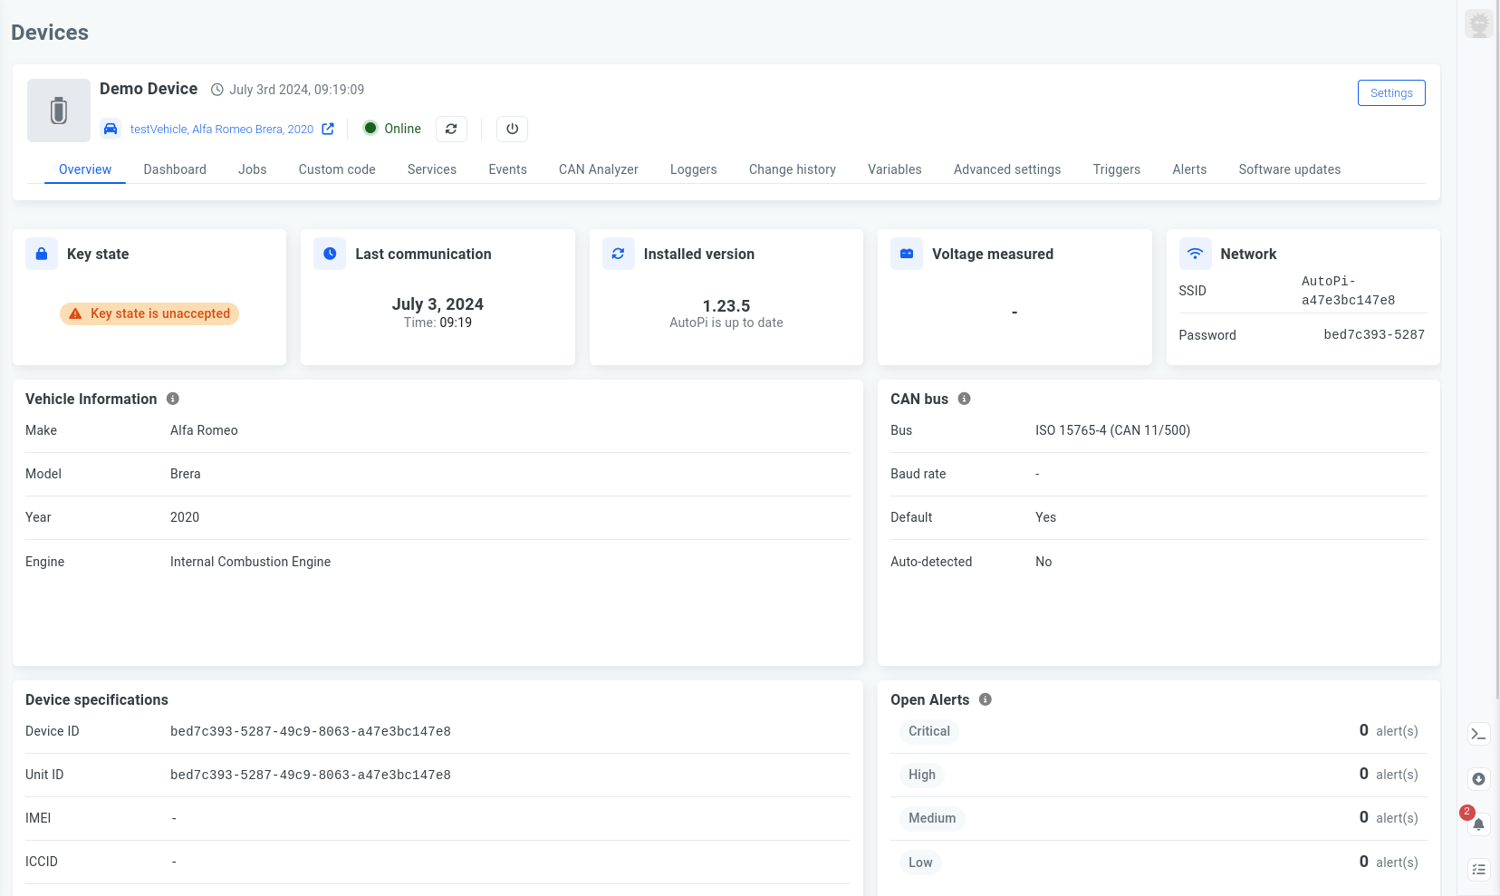Go to the Variables tab

point(895,169)
